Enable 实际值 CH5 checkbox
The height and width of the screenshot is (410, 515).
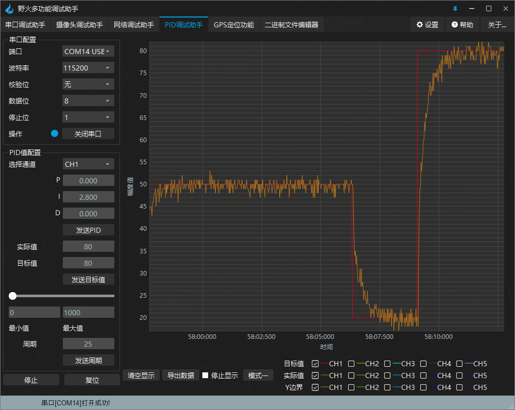(x=459, y=375)
